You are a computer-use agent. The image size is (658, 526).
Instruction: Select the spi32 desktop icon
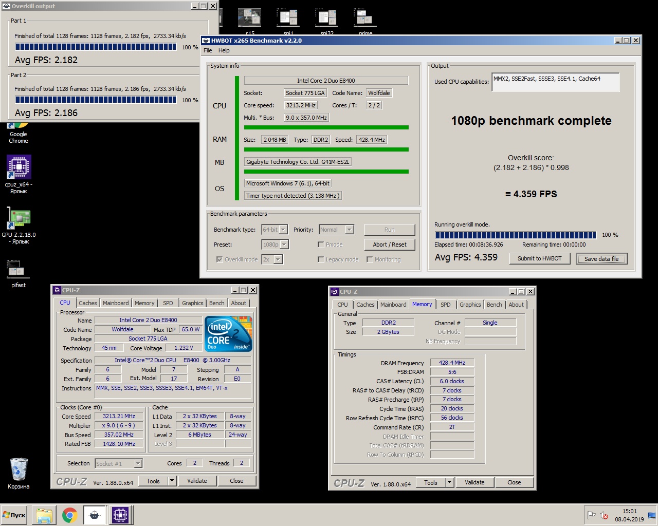tap(326, 22)
